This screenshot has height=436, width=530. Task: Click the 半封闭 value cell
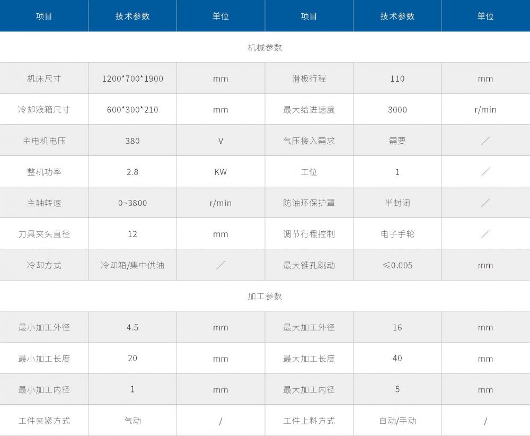point(397,203)
